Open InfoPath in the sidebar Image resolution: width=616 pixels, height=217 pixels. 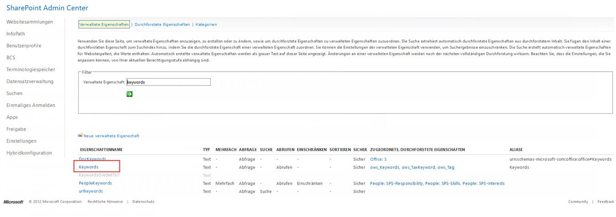point(16,34)
